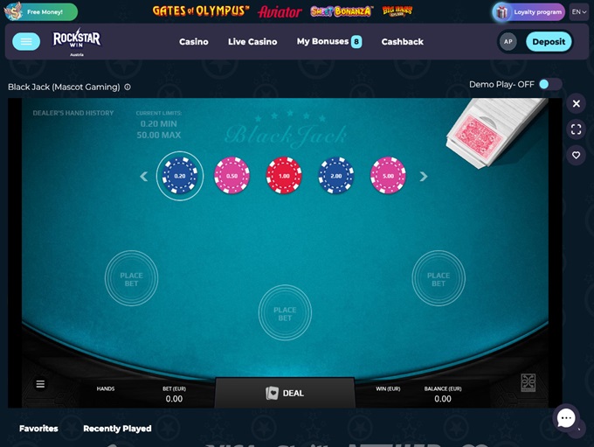Image resolution: width=594 pixels, height=447 pixels.
Task: Click the Deposit button
Action: [549, 42]
